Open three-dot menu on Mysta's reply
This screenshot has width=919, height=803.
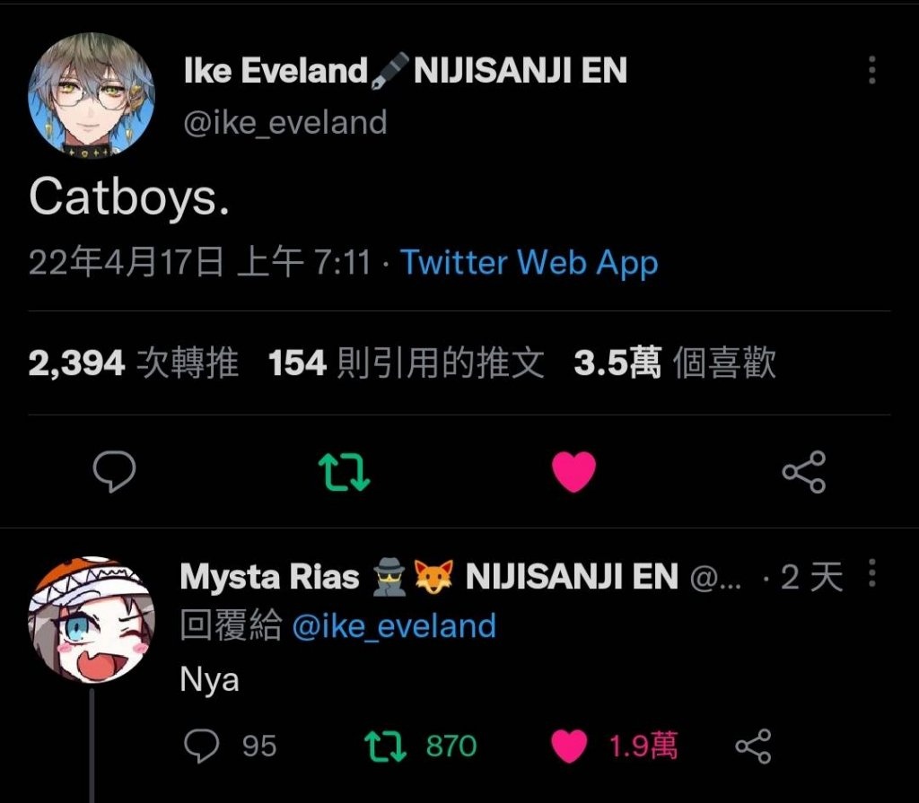[x=872, y=572]
